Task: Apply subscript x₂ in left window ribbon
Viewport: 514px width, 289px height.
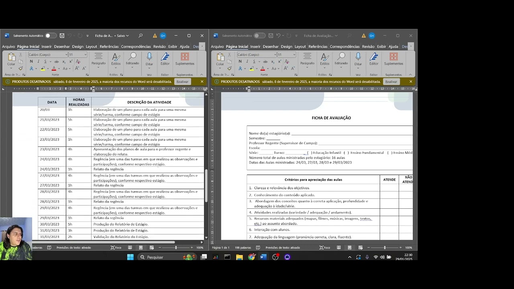Action: [64, 61]
